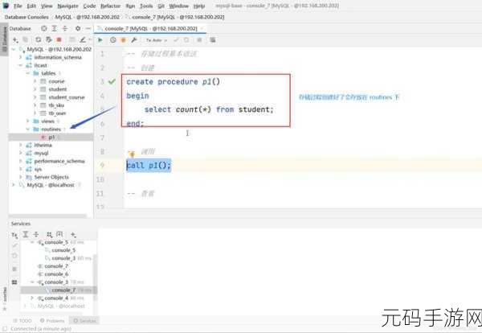Screen dimensions: 482x333
Task: Click the refresh icon in Database toolbar
Action: pyautogui.click(x=38, y=39)
